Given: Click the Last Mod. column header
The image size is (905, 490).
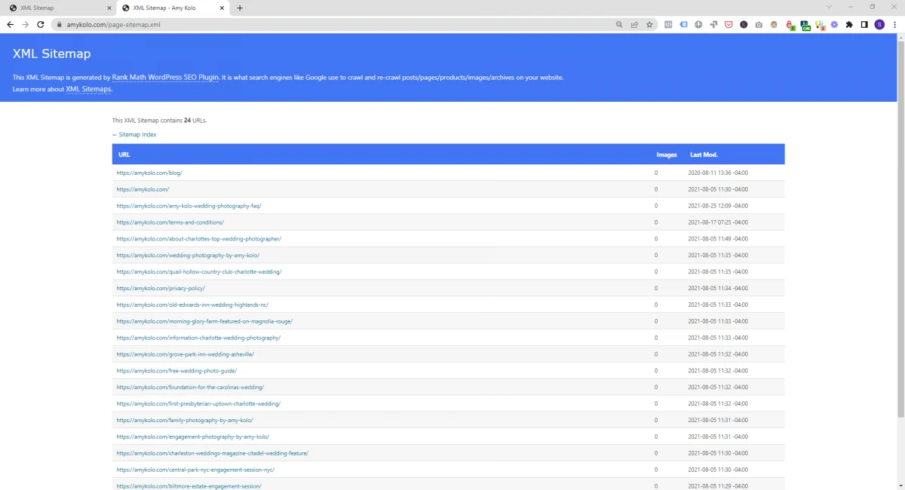Looking at the screenshot, I should tap(704, 155).
